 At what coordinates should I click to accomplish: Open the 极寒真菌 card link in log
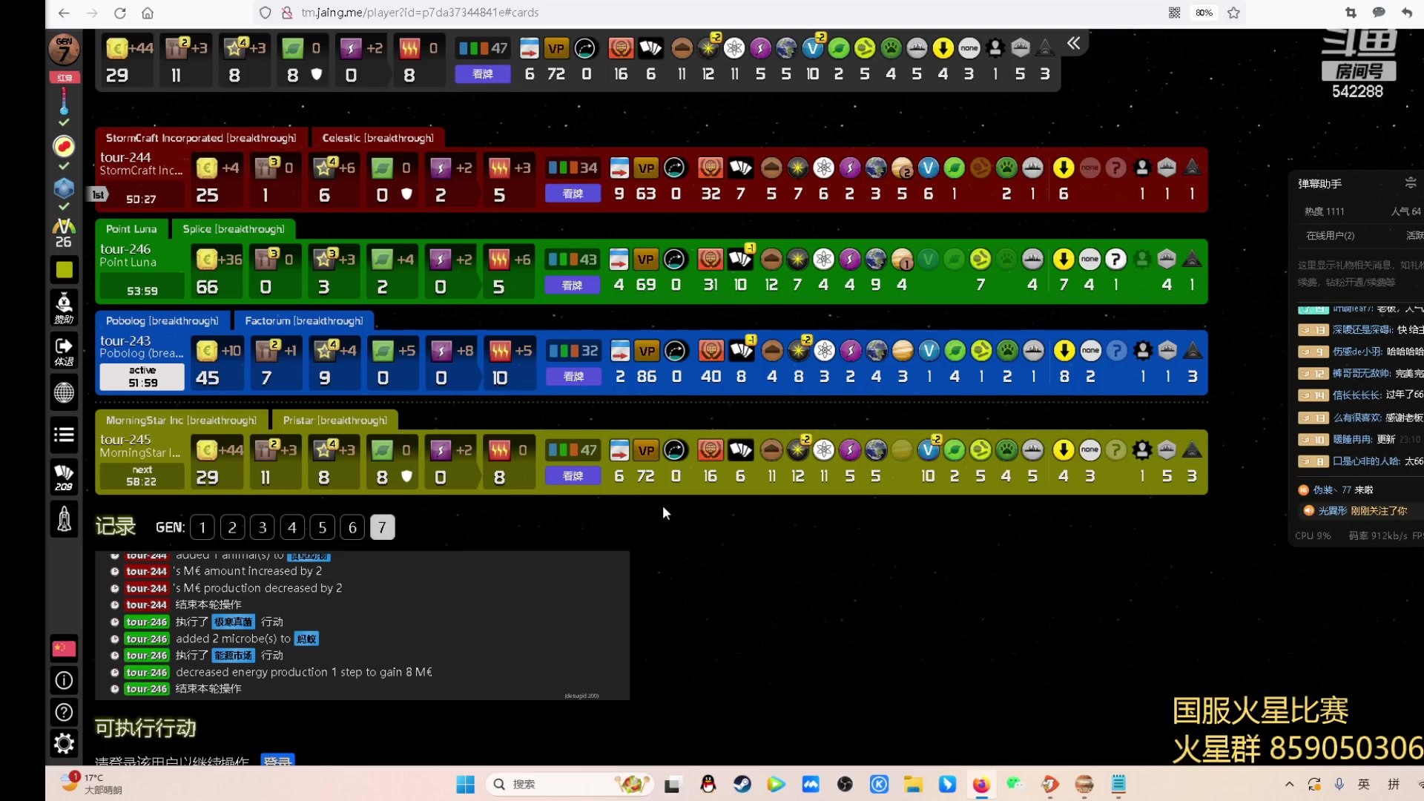click(x=234, y=622)
